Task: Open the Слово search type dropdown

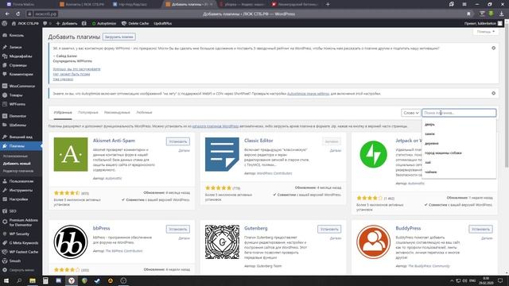Action: pos(410,113)
